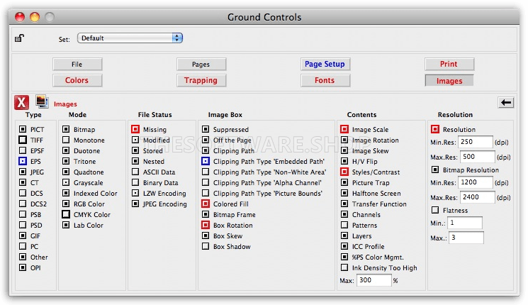Toggle the PICT type checkbox
Viewport: 528px width, 305px height.
(23, 129)
